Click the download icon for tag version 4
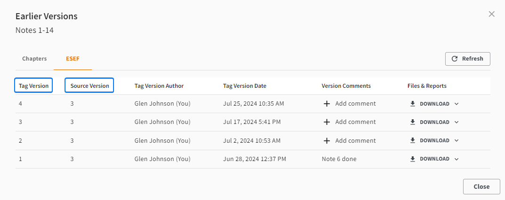505x200 pixels. (413, 104)
